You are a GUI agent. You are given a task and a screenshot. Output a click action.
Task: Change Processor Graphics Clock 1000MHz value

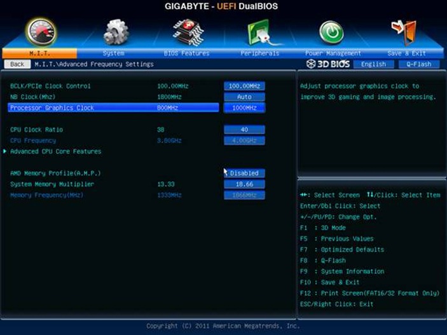(x=244, y=108)
